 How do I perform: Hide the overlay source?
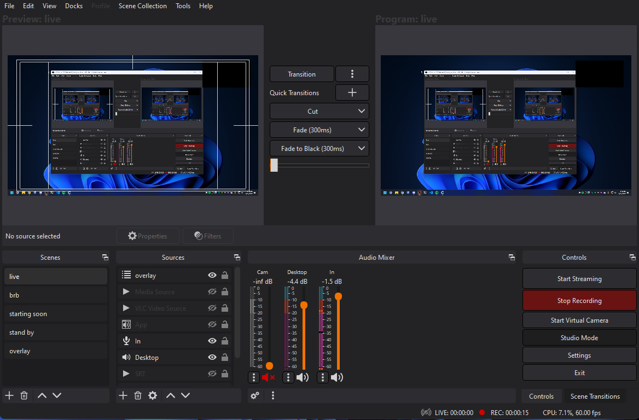point(212,275)
